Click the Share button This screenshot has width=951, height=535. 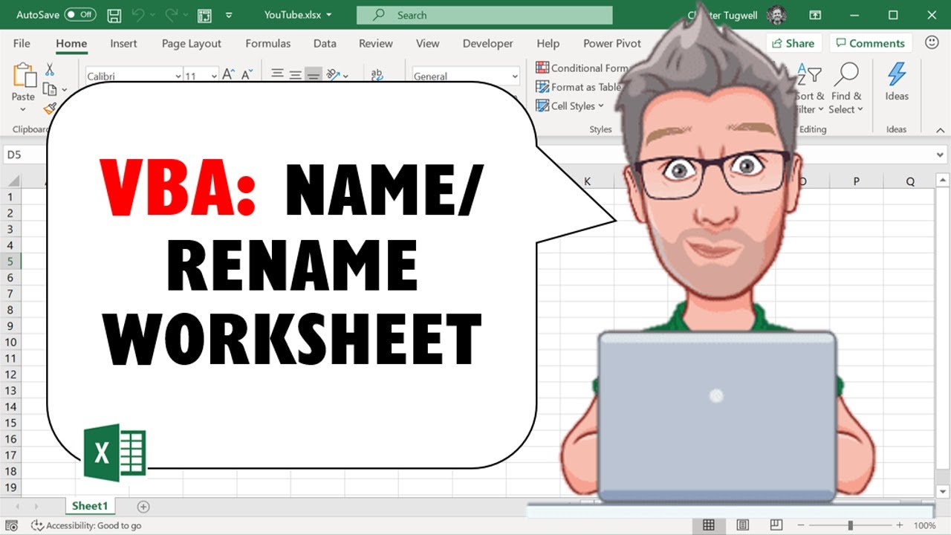(794, 43)
